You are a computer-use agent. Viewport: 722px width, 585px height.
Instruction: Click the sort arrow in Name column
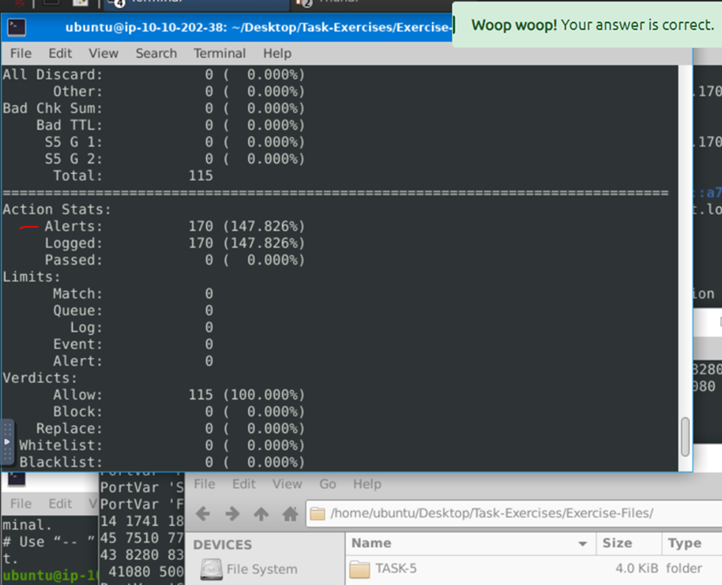(583, 544)
